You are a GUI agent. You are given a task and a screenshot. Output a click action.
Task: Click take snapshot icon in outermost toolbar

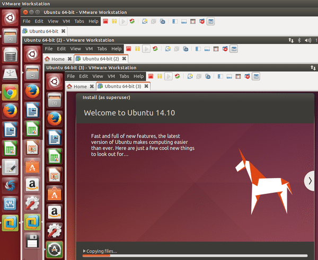(145, 21)
